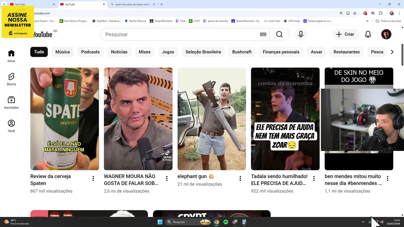Screen dimensions: 404x227
Task: Click the Windows taskbar search box
Action: click(x=188, y=222)
